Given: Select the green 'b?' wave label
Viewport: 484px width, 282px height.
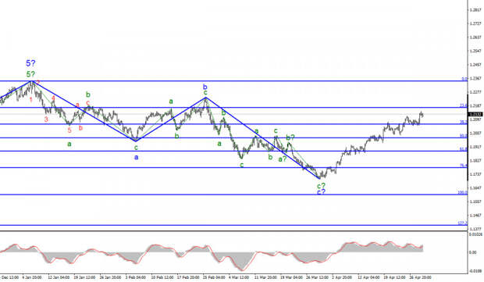Looking at the screenshot, I should click(x=290, y=137).
